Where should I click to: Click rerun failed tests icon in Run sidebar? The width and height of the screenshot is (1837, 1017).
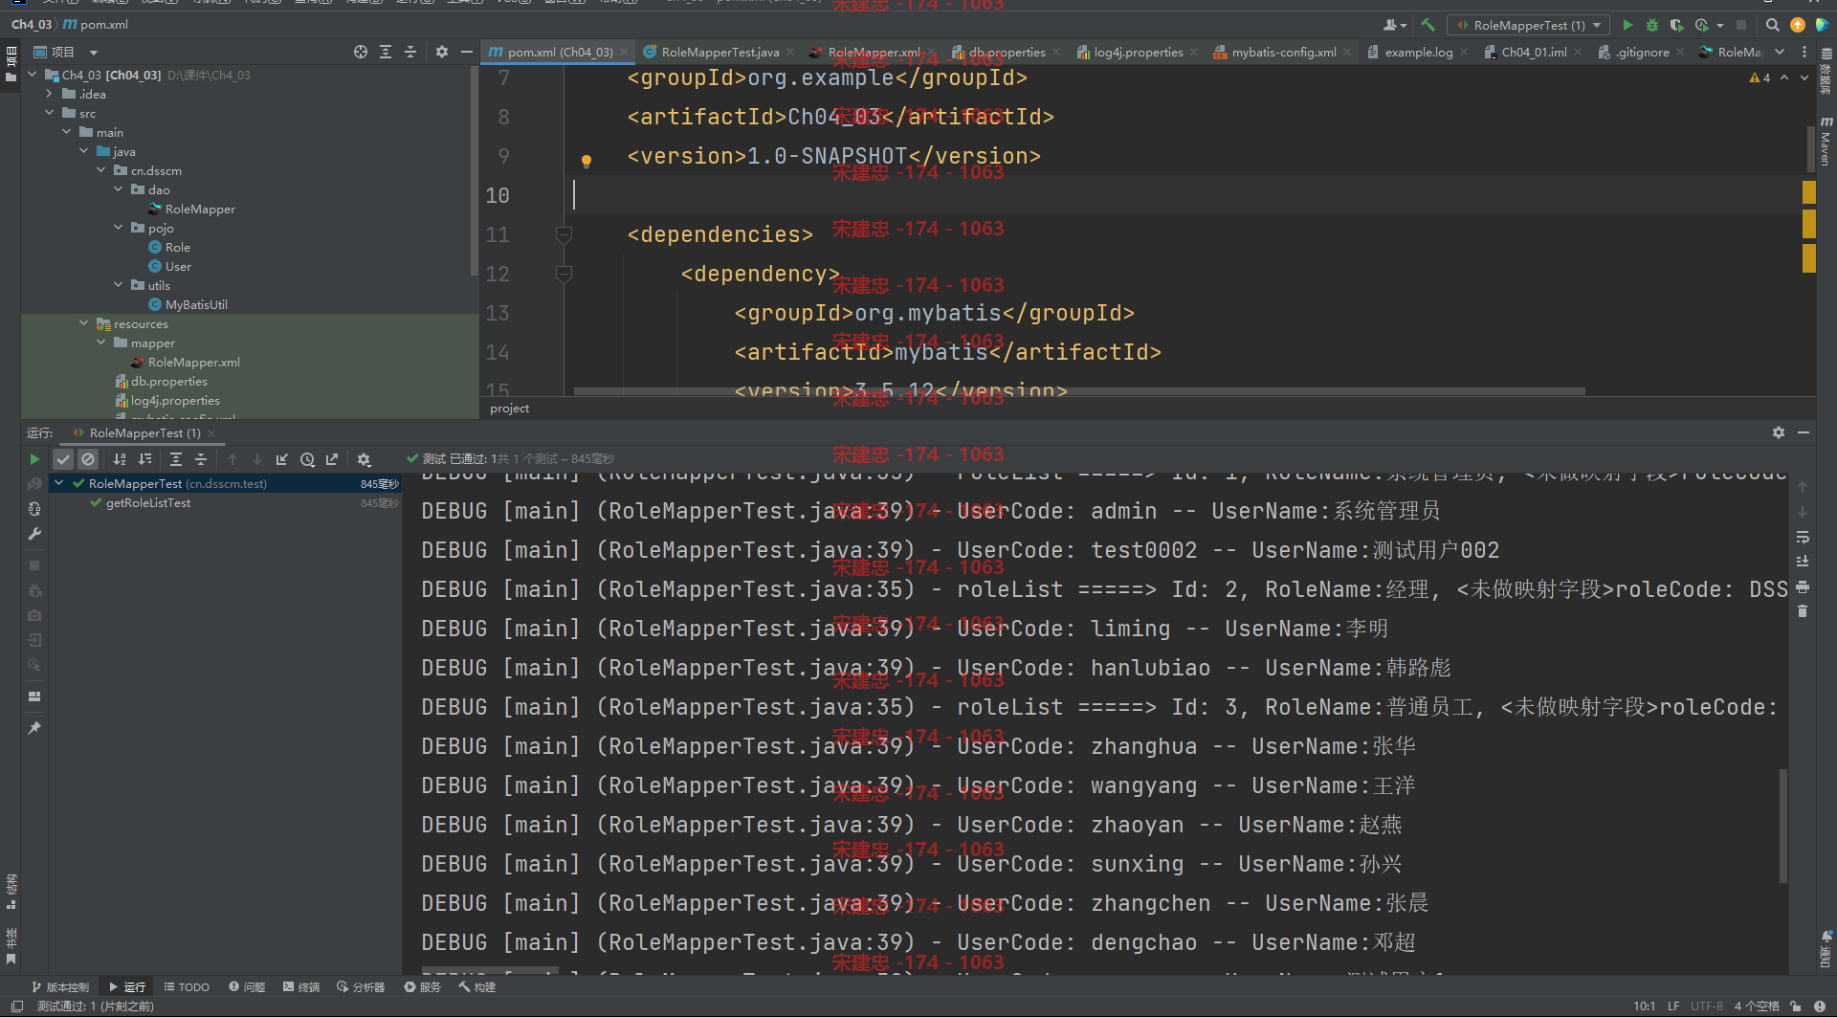pos(34,484)
